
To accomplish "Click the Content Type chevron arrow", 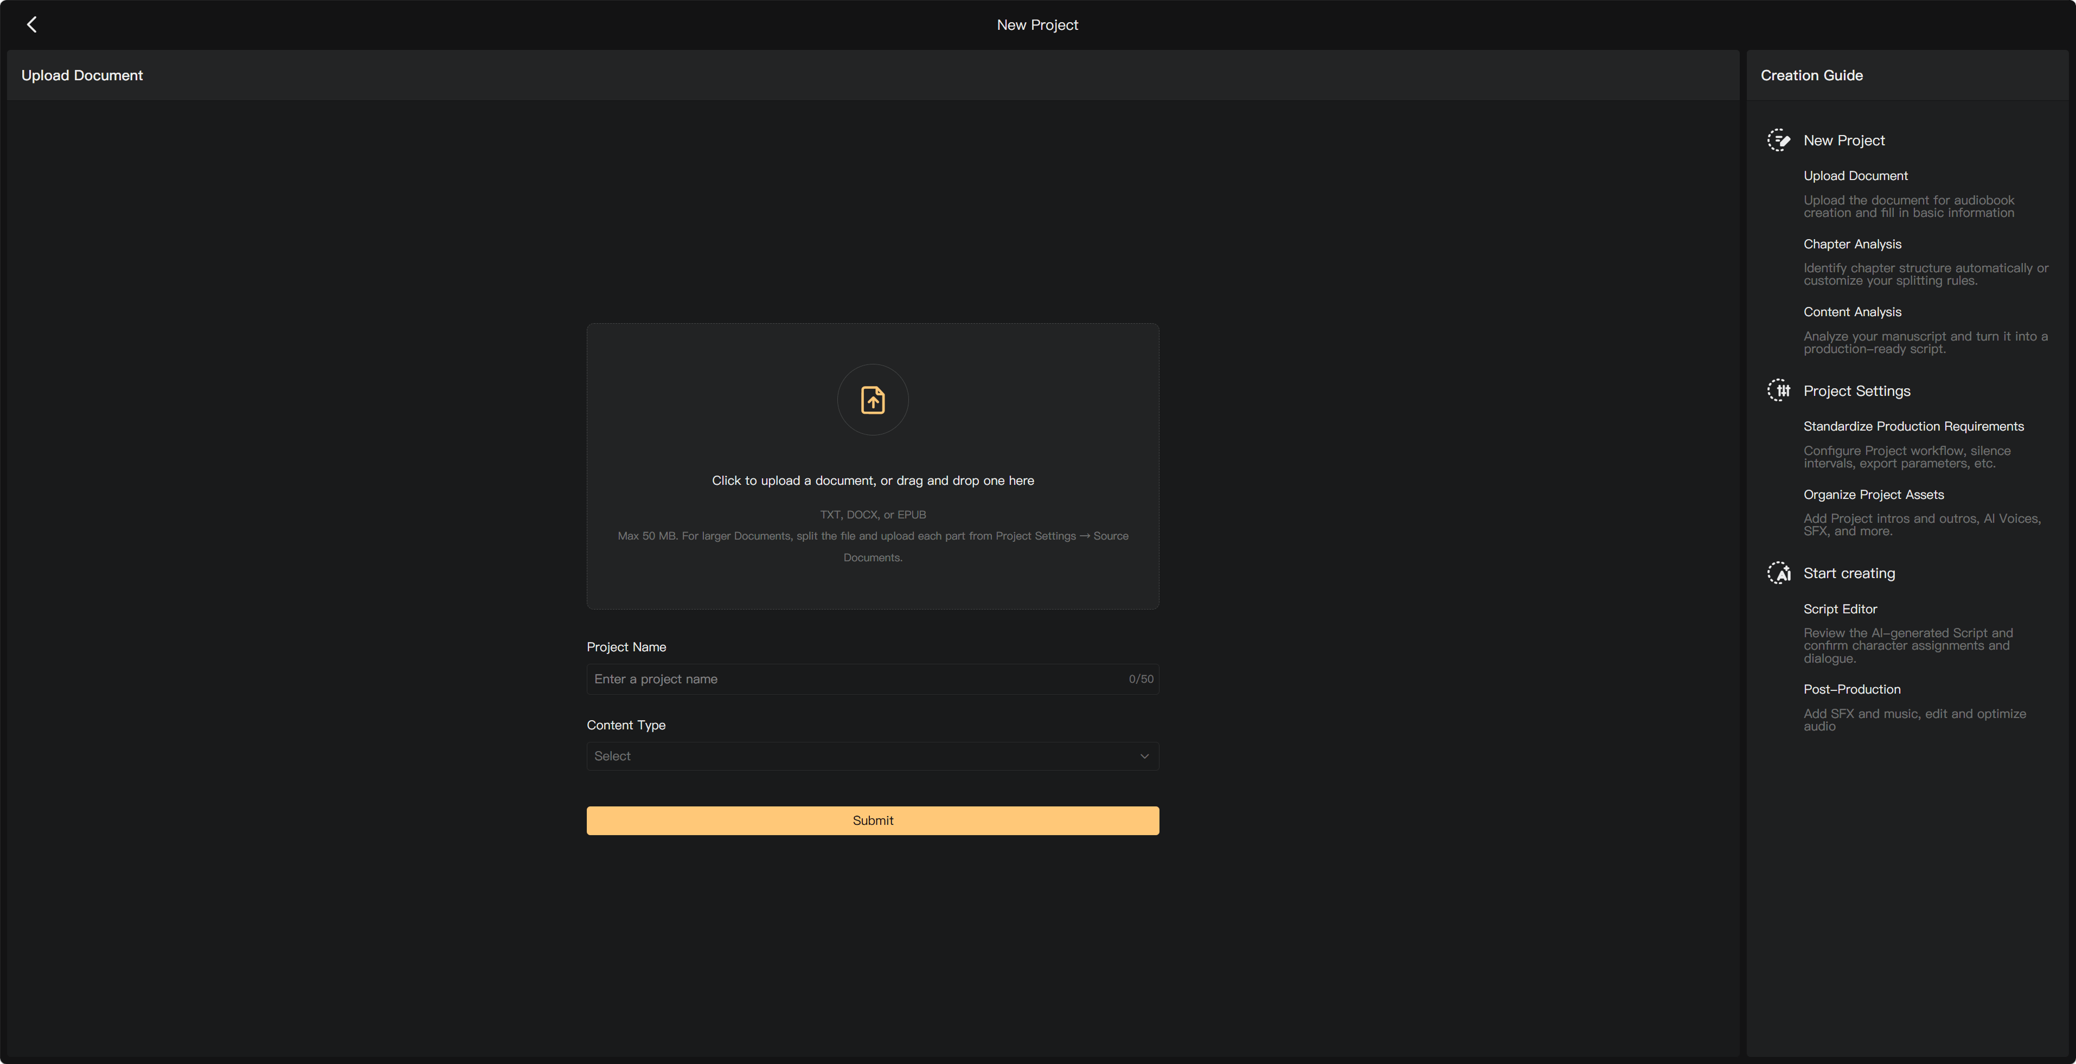I will point(1144,756).
